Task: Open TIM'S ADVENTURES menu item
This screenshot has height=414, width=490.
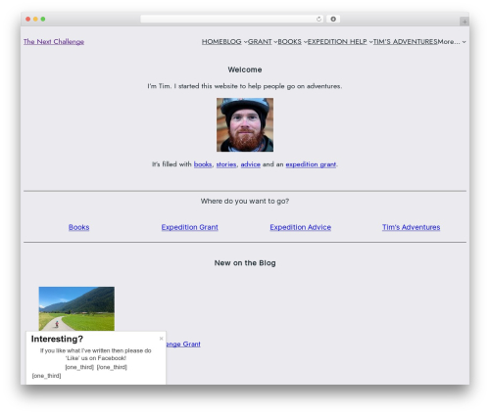Action: pos(405,42)
